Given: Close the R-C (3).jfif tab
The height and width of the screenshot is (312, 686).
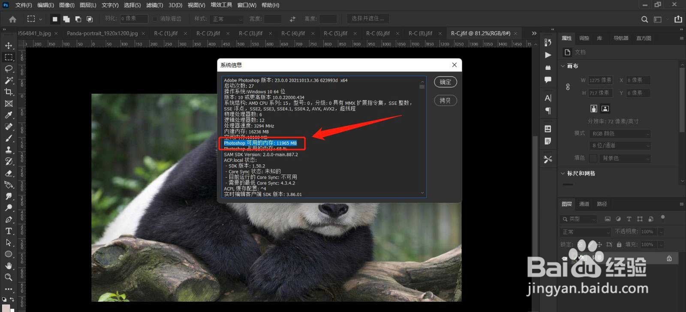Looking at the screenshot, I should coord(270,33).
